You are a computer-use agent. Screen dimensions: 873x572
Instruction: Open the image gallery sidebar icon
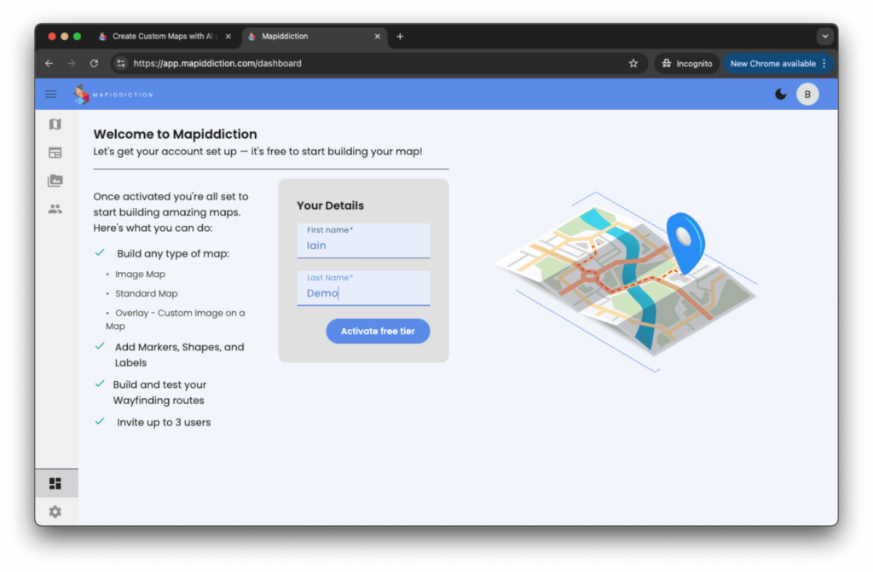(55, 181)
